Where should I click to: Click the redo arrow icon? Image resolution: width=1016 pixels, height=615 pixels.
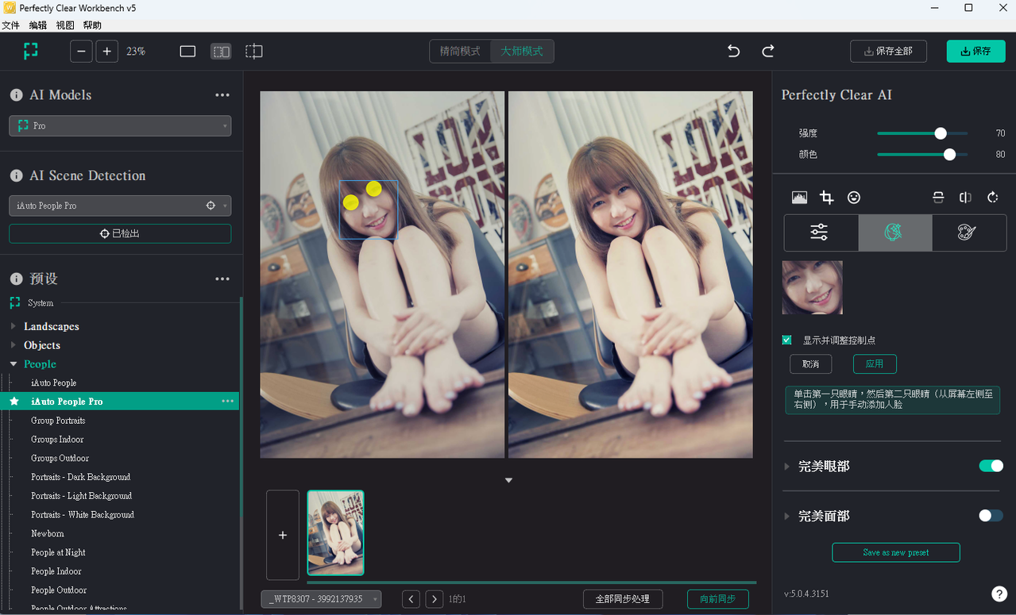pyautogui.click(x=767, y=52)
